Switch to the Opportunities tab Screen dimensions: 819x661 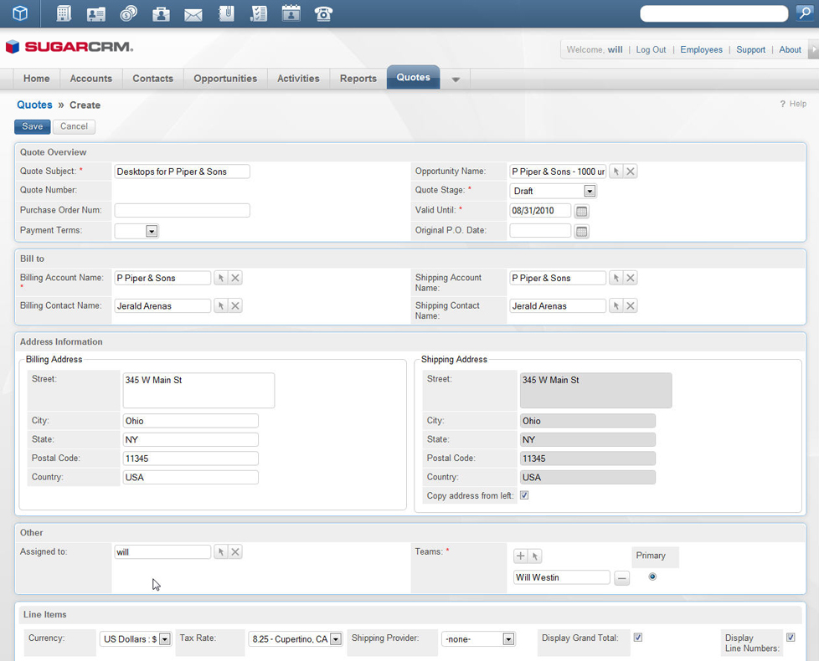225,79
